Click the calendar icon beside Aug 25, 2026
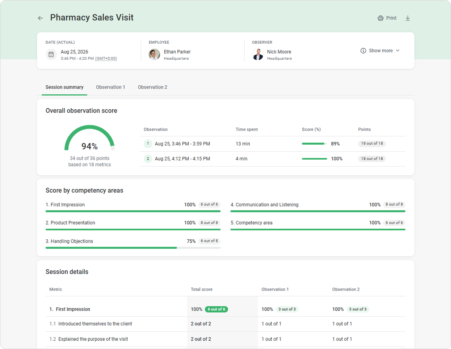This screenshot has height=349, width=451. pyautogui.click(x=51, y=54)
